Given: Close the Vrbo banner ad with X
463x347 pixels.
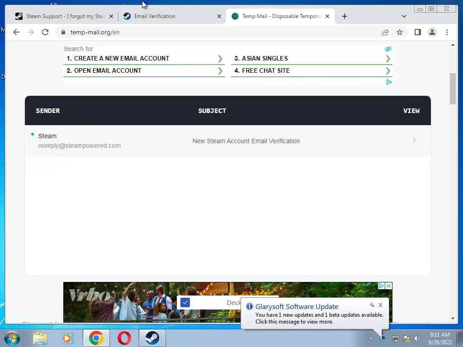Looking at the screenshot, I should coord(389,286).
